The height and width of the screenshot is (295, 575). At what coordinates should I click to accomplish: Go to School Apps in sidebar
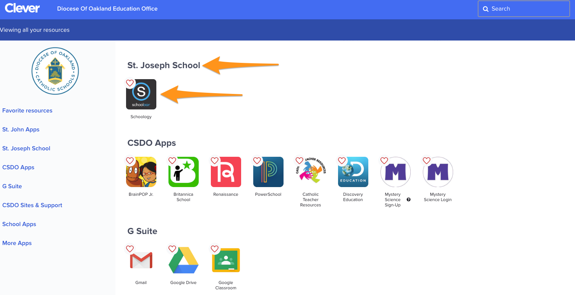19,224
